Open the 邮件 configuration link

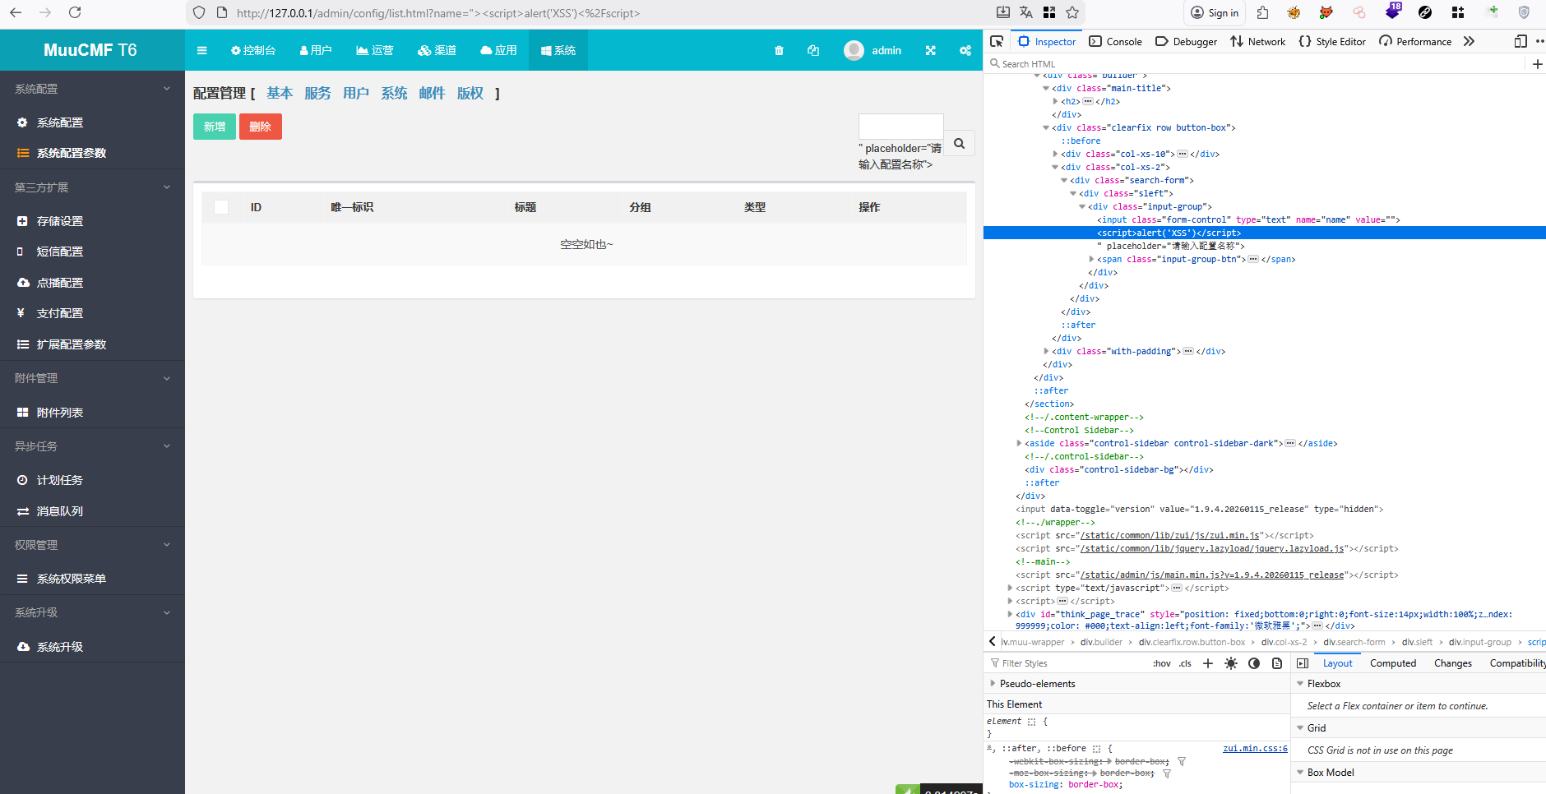click(432, 94)
